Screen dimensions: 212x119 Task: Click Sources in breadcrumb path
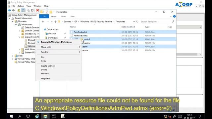(x=68, y=21)
